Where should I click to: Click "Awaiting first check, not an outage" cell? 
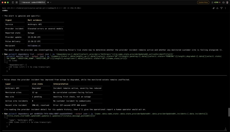(72, 97)
